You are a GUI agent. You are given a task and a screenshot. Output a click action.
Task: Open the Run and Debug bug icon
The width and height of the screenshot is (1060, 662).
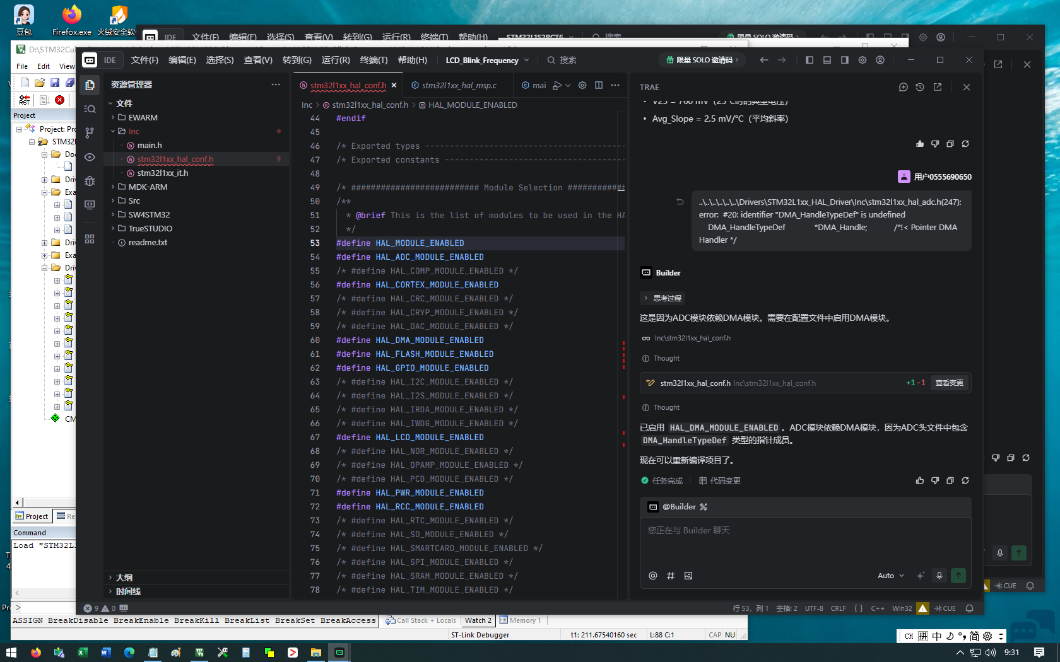tap(90, 181)
